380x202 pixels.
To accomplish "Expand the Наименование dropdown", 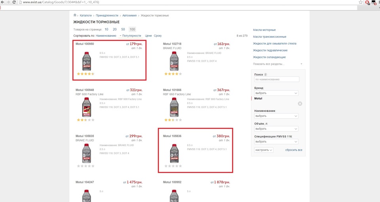I will [276, 116].
